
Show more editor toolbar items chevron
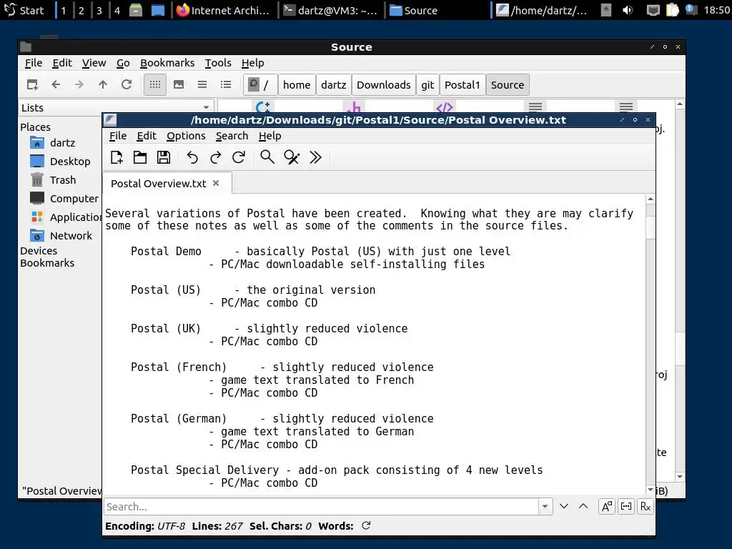[315, 157]
